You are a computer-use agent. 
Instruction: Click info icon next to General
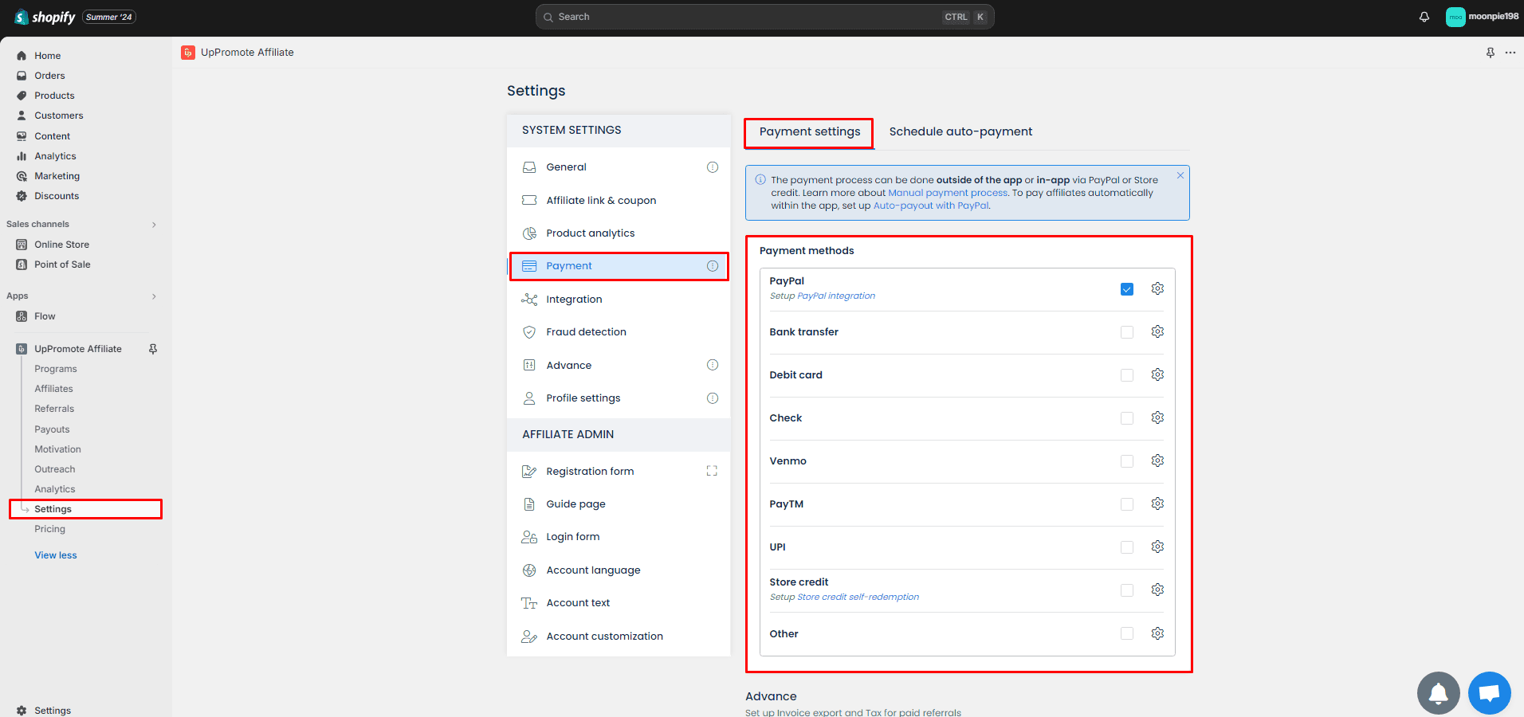pyautogui.click(x=713, y=167)
